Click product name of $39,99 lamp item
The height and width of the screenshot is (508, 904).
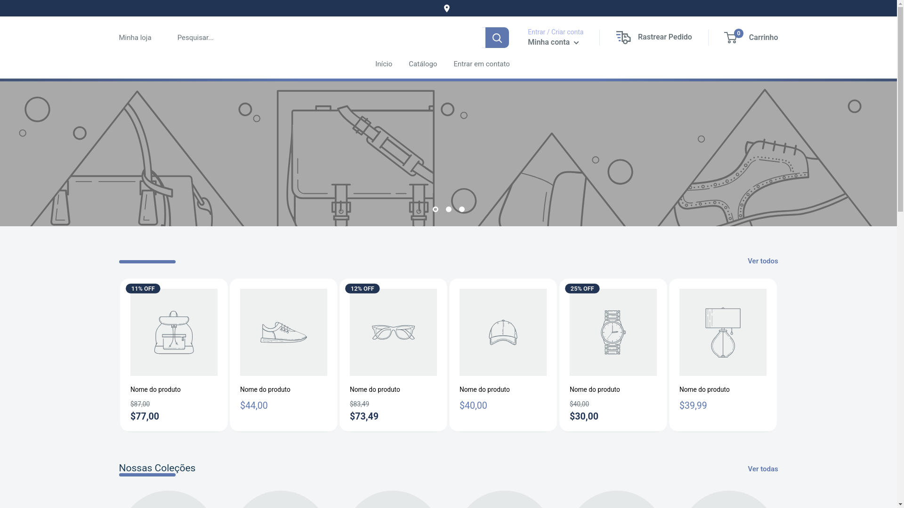[x=704, y=389]
